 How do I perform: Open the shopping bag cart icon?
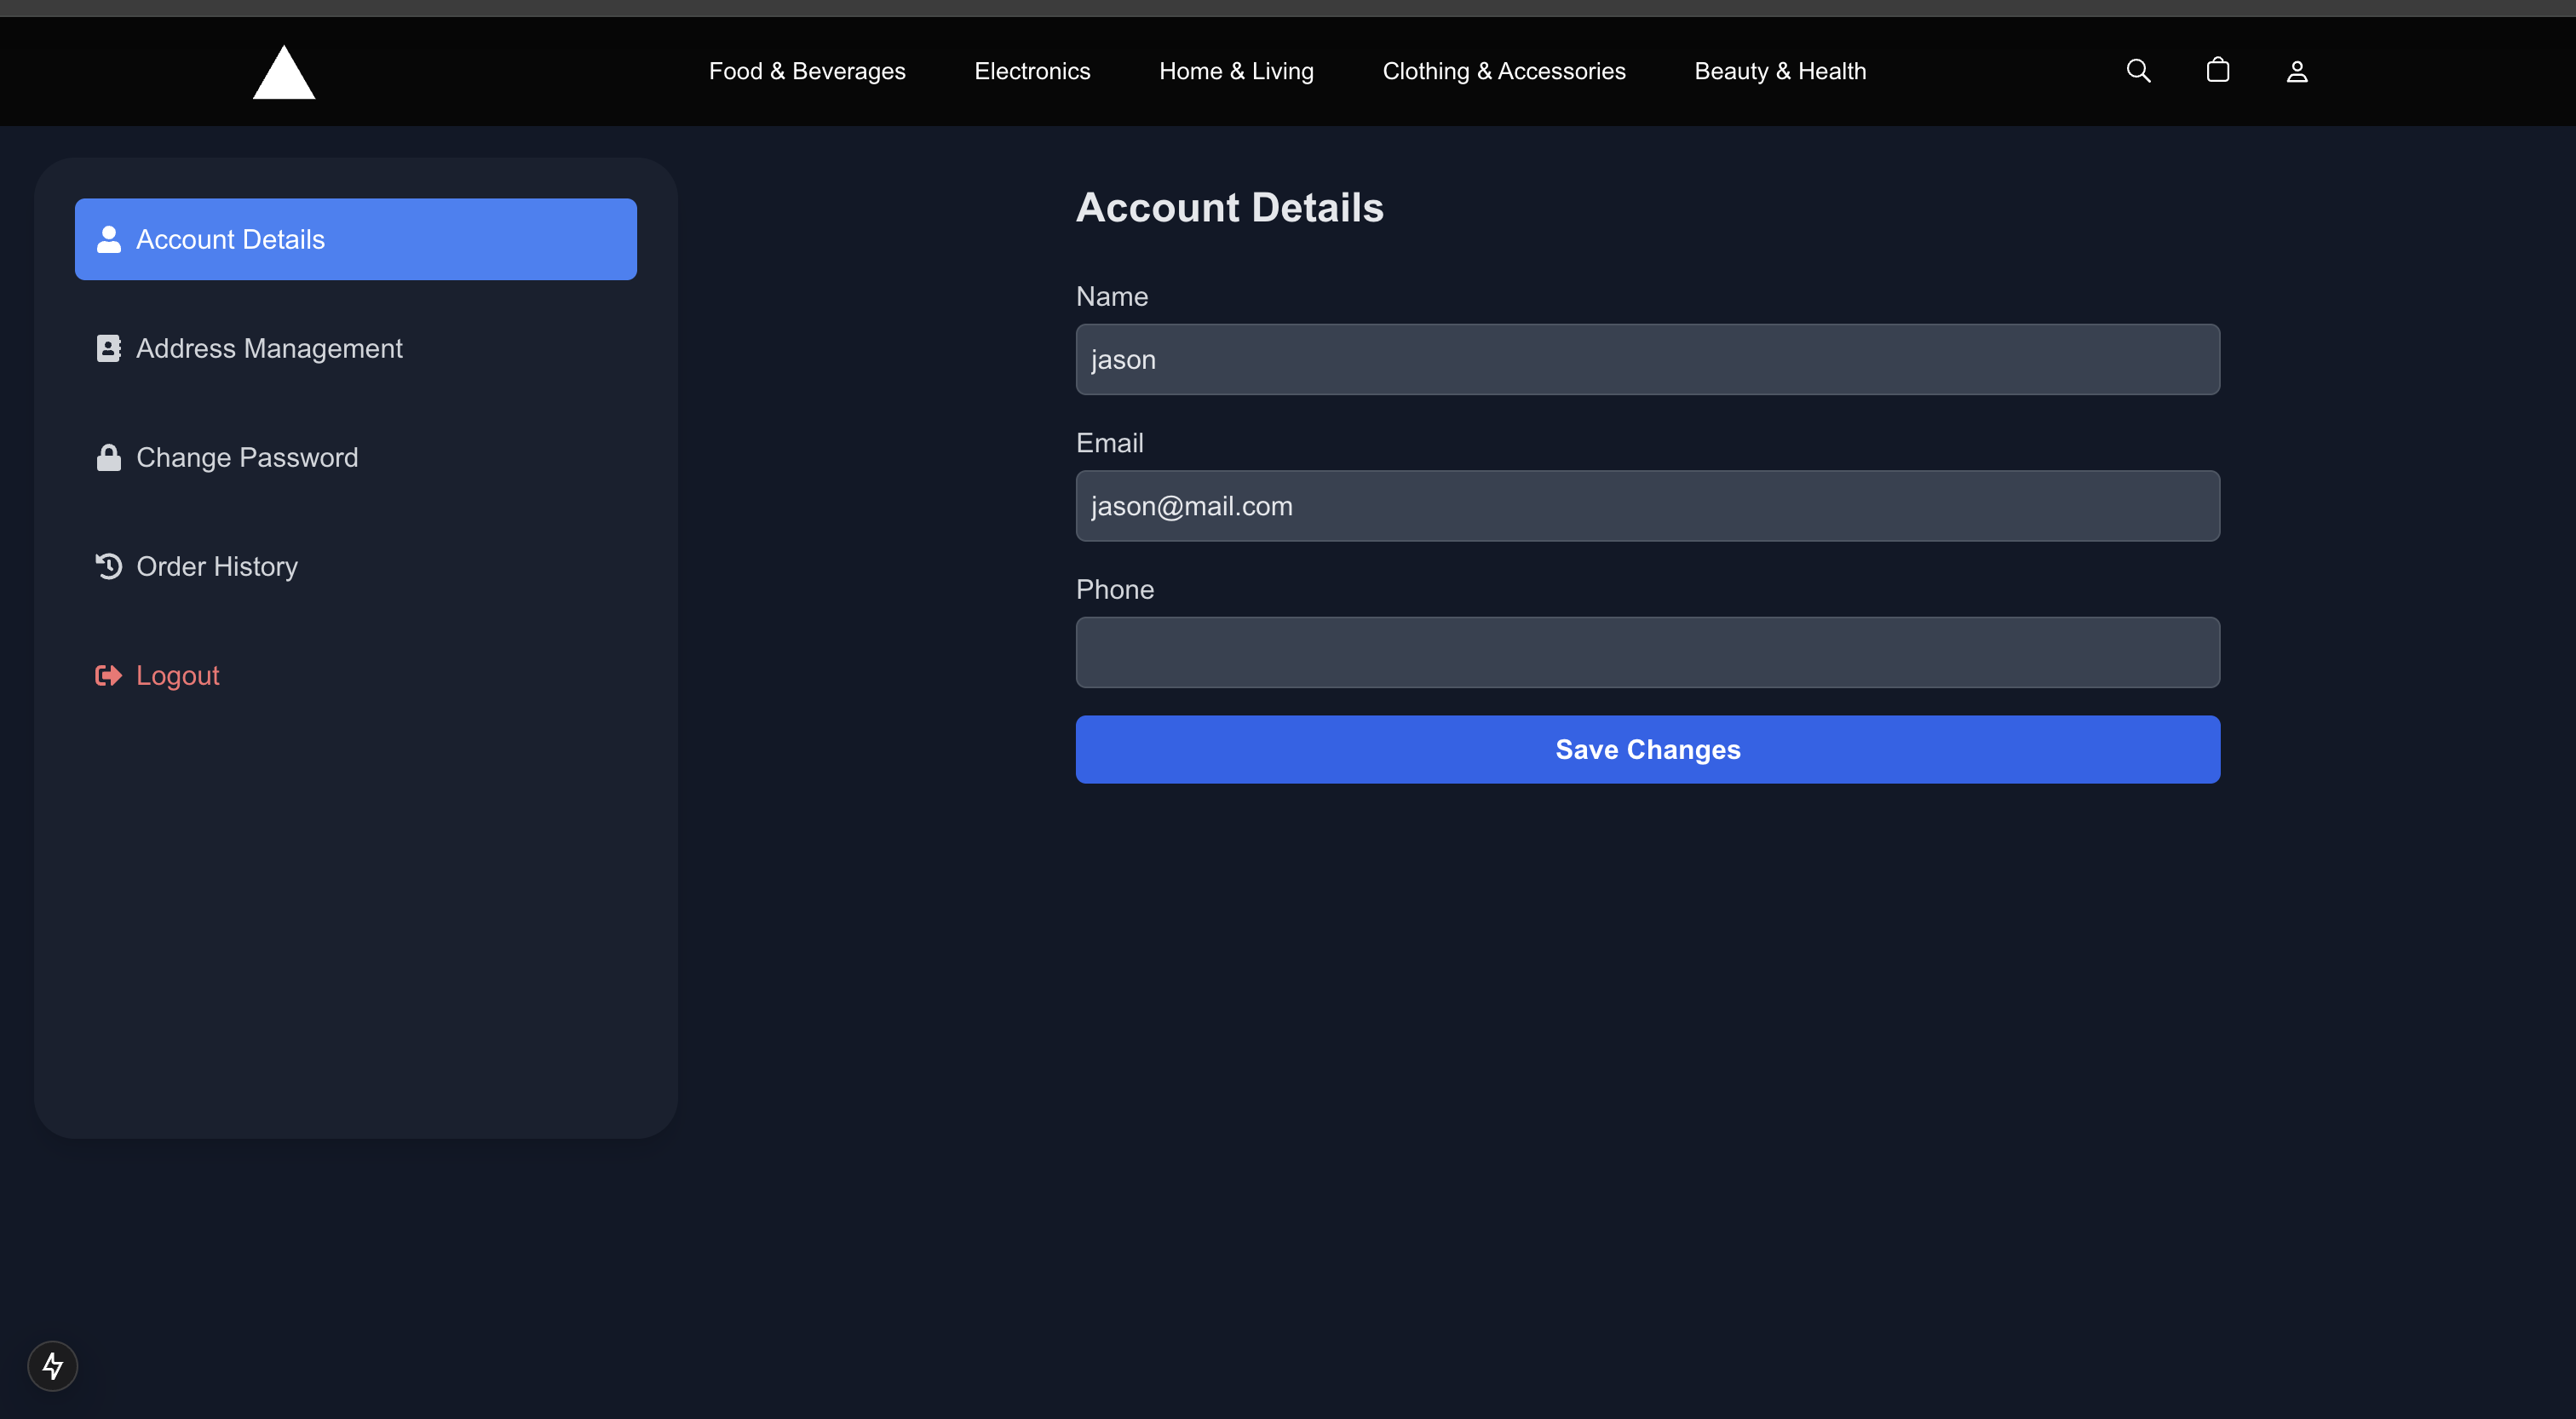click(2217, 70)
